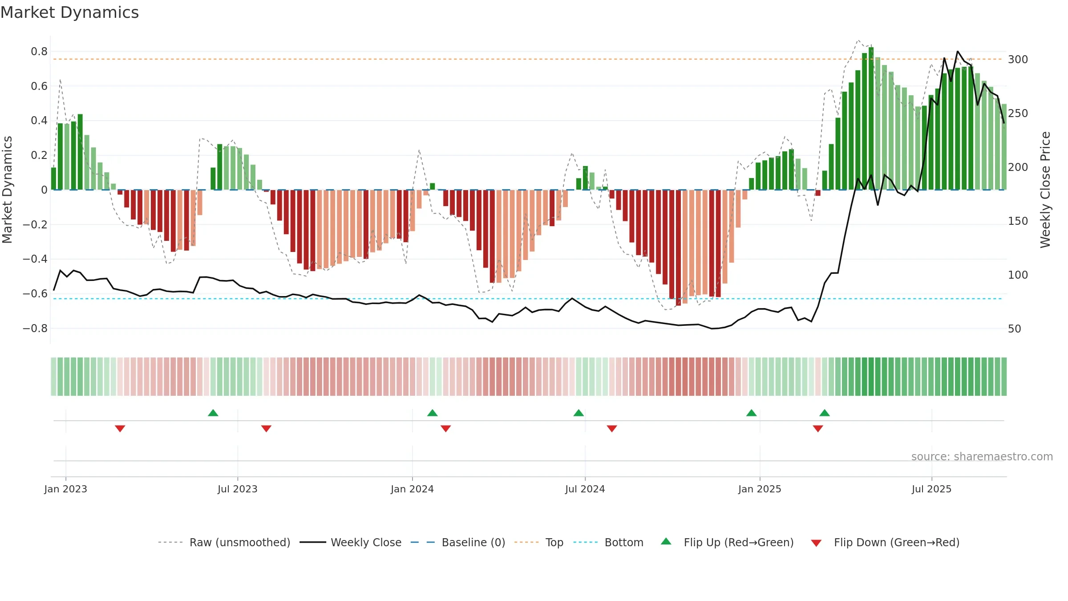Click the −0.6 left-axis tick label
This screenshot has height=601, width=1068.
tap(35, 294)
